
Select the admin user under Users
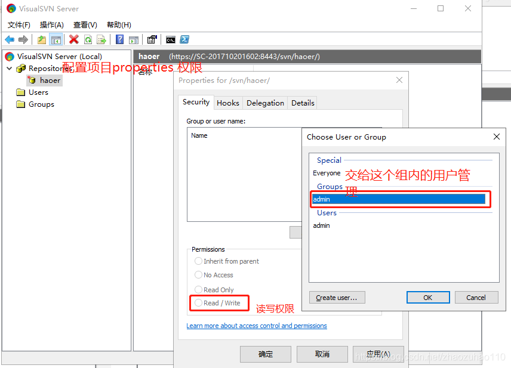tap(321, 225)
